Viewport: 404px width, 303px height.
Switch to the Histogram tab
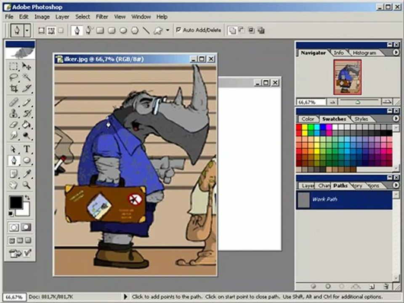click(364, 53)
